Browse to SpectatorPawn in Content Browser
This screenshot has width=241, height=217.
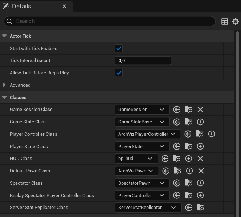[x=188, y=183]
